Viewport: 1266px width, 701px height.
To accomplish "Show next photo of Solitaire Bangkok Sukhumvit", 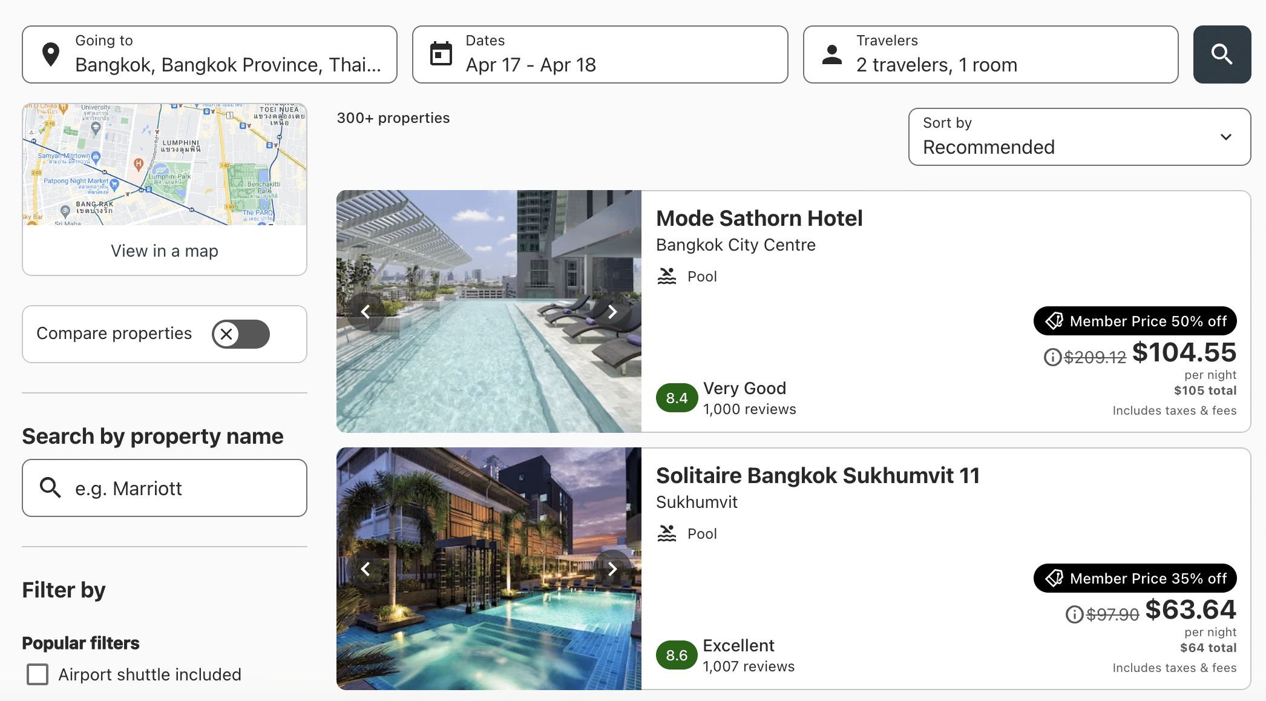I will tap(612, 569).
